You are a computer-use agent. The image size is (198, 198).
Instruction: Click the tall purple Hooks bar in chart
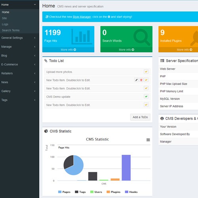126,168
